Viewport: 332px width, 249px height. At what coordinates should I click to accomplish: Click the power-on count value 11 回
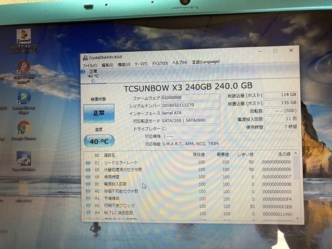point(281,119)
